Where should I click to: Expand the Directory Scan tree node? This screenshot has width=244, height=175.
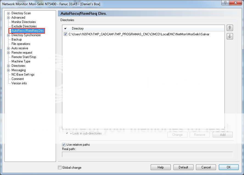(8, 13)
